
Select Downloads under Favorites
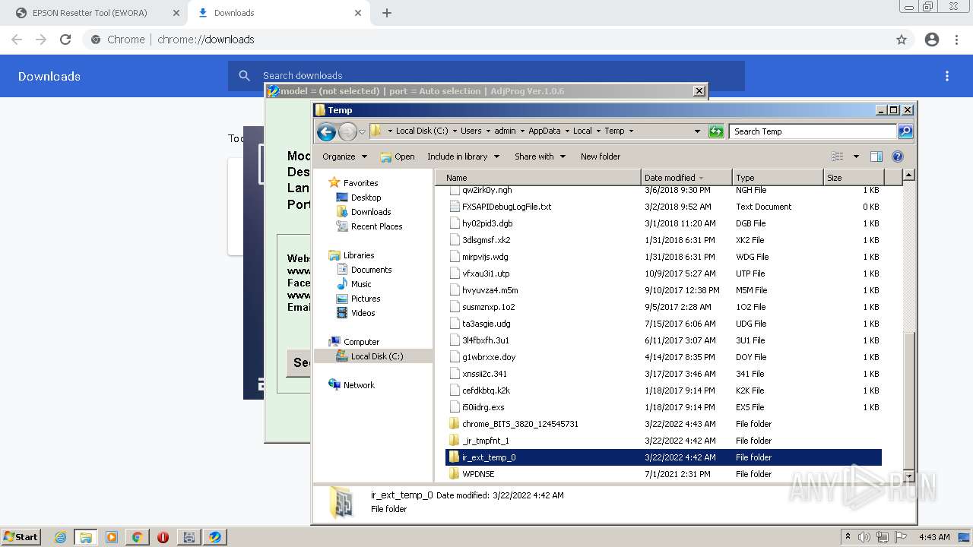click(x=371, y=212)
